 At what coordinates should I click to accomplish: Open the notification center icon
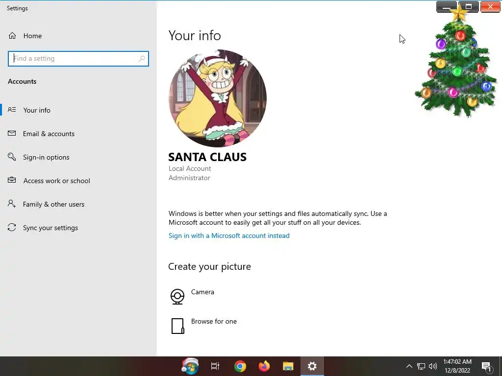tap(486, 366)
